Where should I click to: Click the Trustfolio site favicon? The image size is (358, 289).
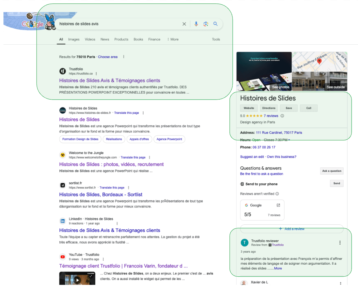(x=62, y=71)
